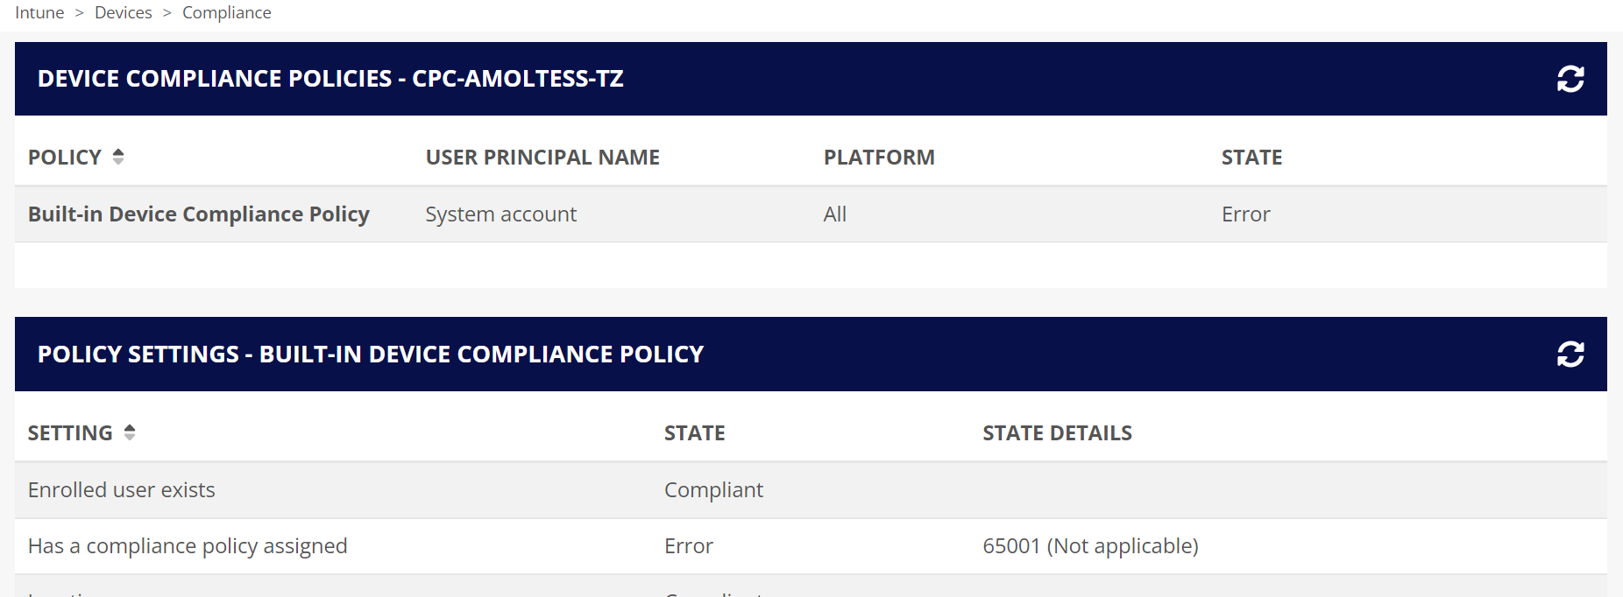The height and width of the screenshot is (597, 1623).
Task: Go to the Intune breadcrumb
Action: tap(39, 13)
